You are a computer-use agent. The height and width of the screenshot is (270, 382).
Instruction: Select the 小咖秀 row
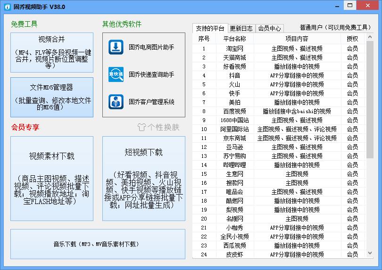click(x=279, y=228)
